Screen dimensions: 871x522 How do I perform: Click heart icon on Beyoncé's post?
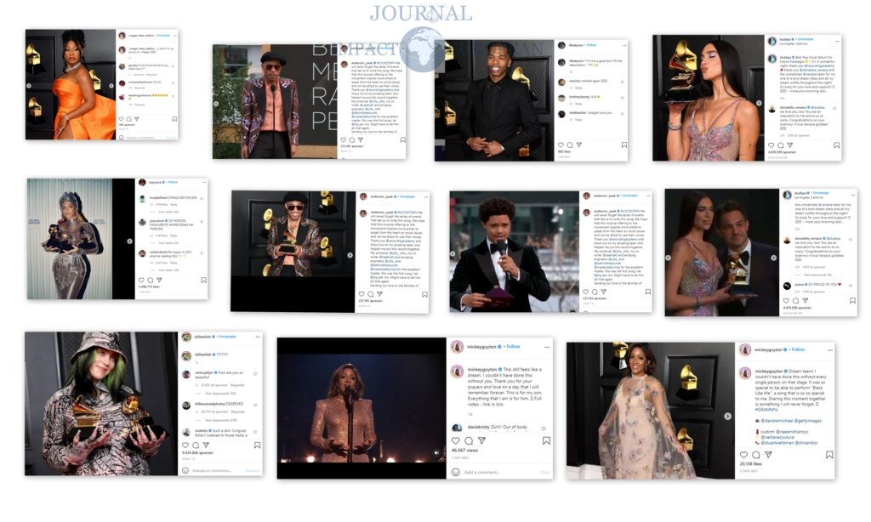pyautogui.click(x=142, y=279)
